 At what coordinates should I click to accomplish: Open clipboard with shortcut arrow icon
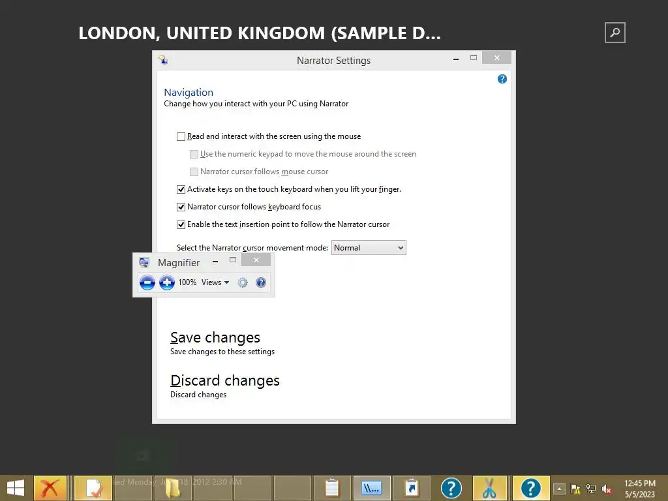pos(411,488)
